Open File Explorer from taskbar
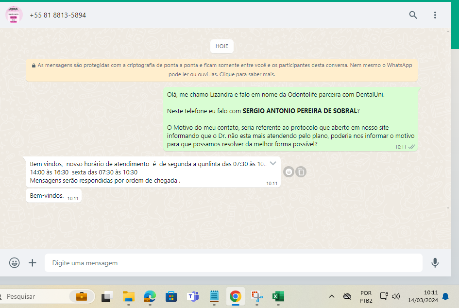This screenshot has height=308, width=459. [129, 296]
